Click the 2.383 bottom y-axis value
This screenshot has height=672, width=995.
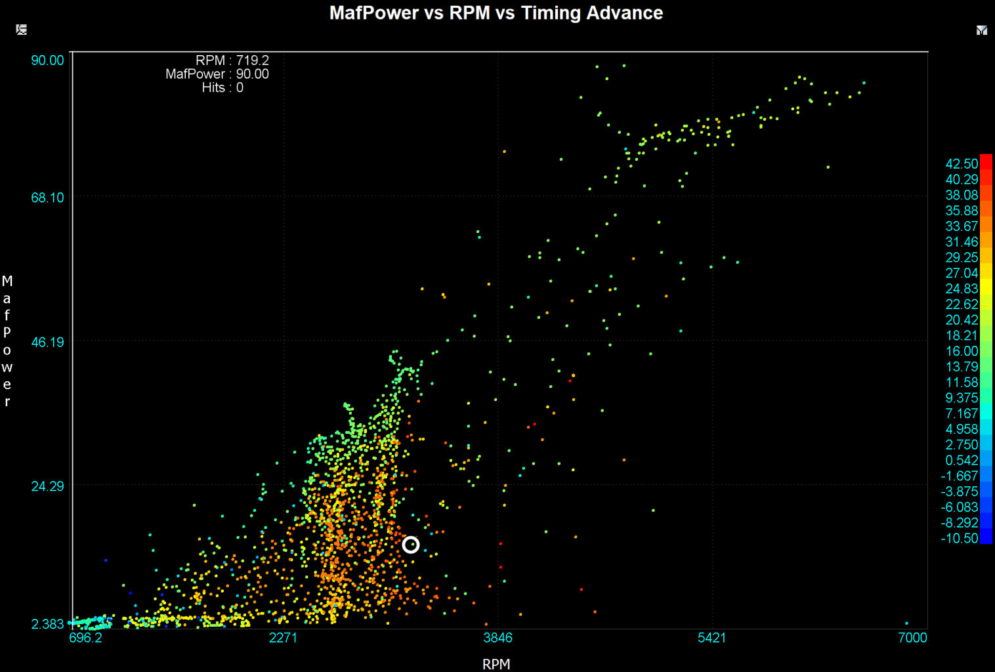tap(48, 623)
